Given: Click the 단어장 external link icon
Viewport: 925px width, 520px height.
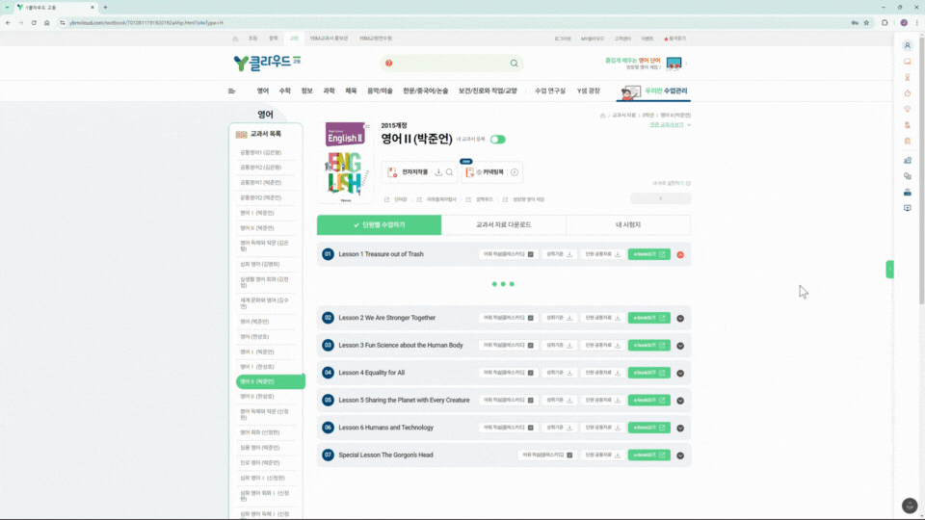Looking at the screenshot, I should [387, 200].
